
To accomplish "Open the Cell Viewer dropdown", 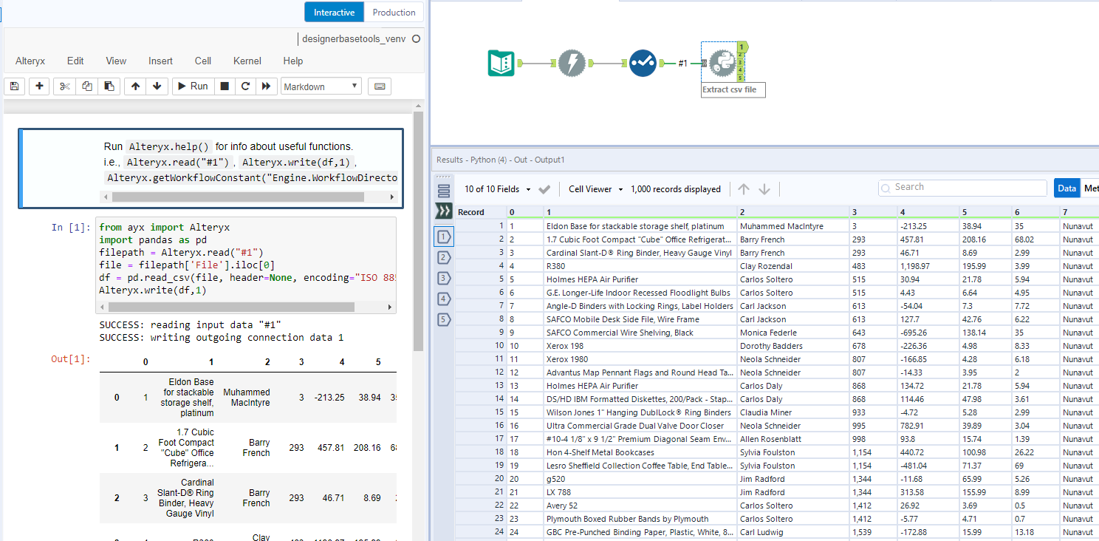I will pyautogui.click(x=595, y=189).
